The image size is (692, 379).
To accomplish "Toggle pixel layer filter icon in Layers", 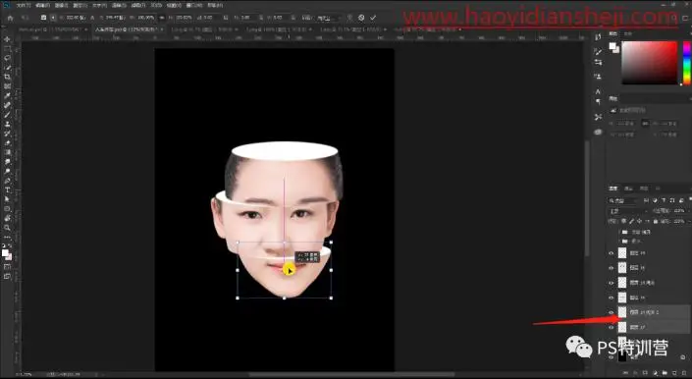I will click(x=647, y=200).
